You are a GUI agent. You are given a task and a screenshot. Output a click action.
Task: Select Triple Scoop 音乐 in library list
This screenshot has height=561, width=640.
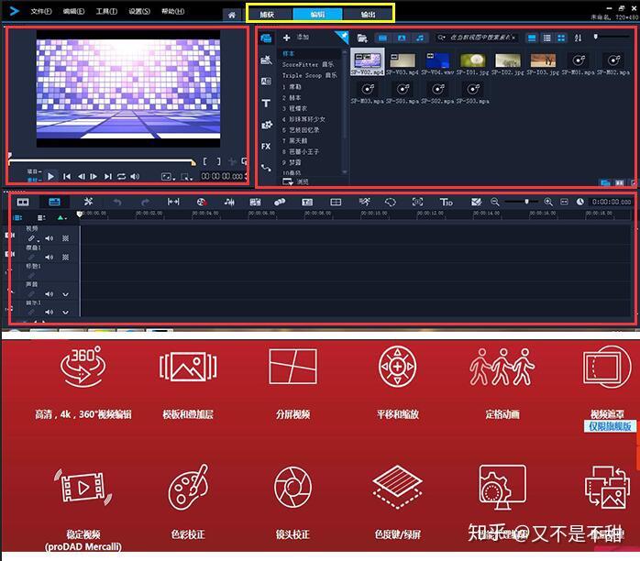point(310,75)
